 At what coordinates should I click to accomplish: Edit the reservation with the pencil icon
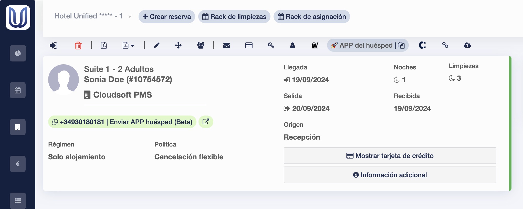click(x=156, y=45)
